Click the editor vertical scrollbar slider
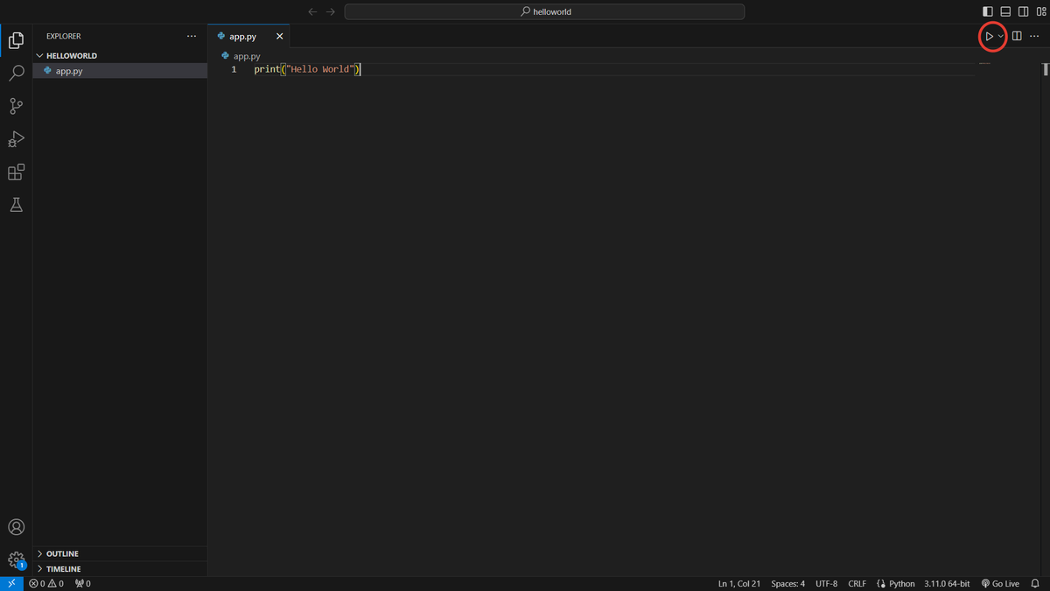 tap(1046, 69)
